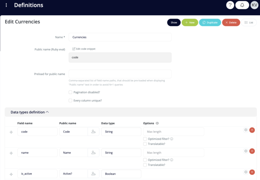Viewport: 260px width, 180px height.
Task: Click the Public name code snippet box
Action: click(x=120, y=58)
